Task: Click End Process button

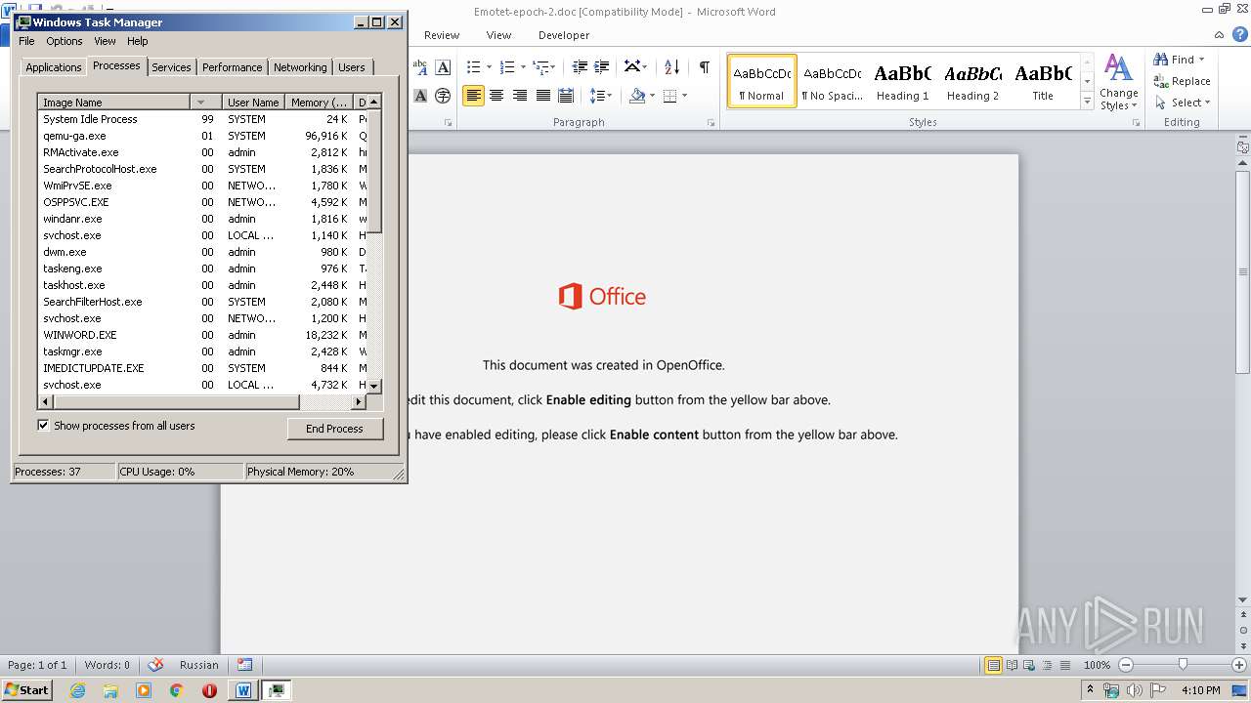Action: click(334, 429)
